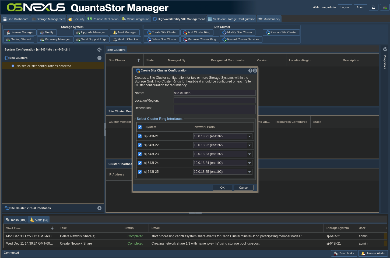The width and height of the screenshot is (390, 258).
Task: Toggle the select-all systems header checkbox
Action: click(140, 127)
